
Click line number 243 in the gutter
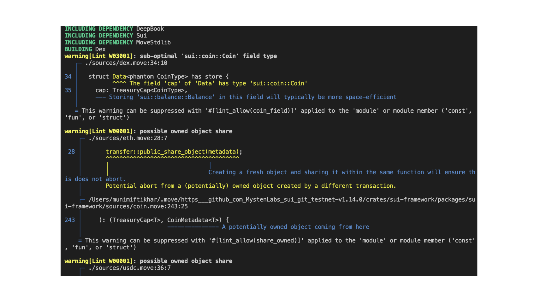point(69,220)
